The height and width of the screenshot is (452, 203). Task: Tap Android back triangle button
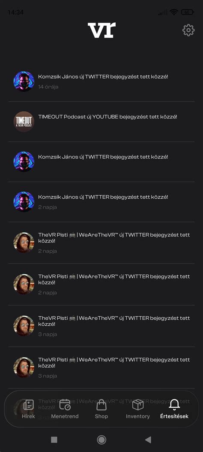(148, 440)
